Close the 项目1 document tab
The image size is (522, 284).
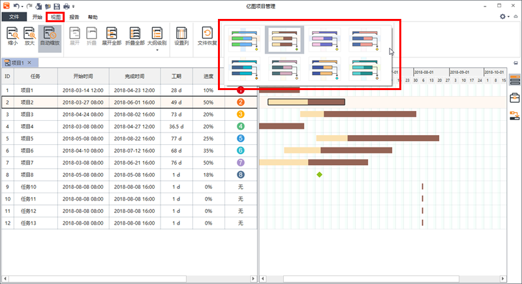point(29,63)
